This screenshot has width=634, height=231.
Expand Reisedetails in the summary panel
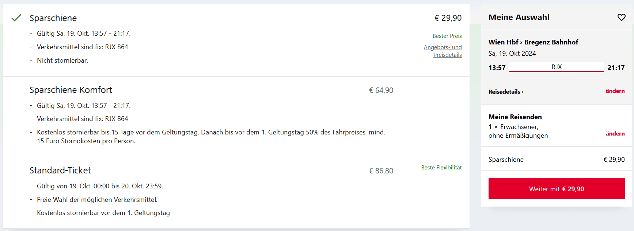tap(506, 92)
